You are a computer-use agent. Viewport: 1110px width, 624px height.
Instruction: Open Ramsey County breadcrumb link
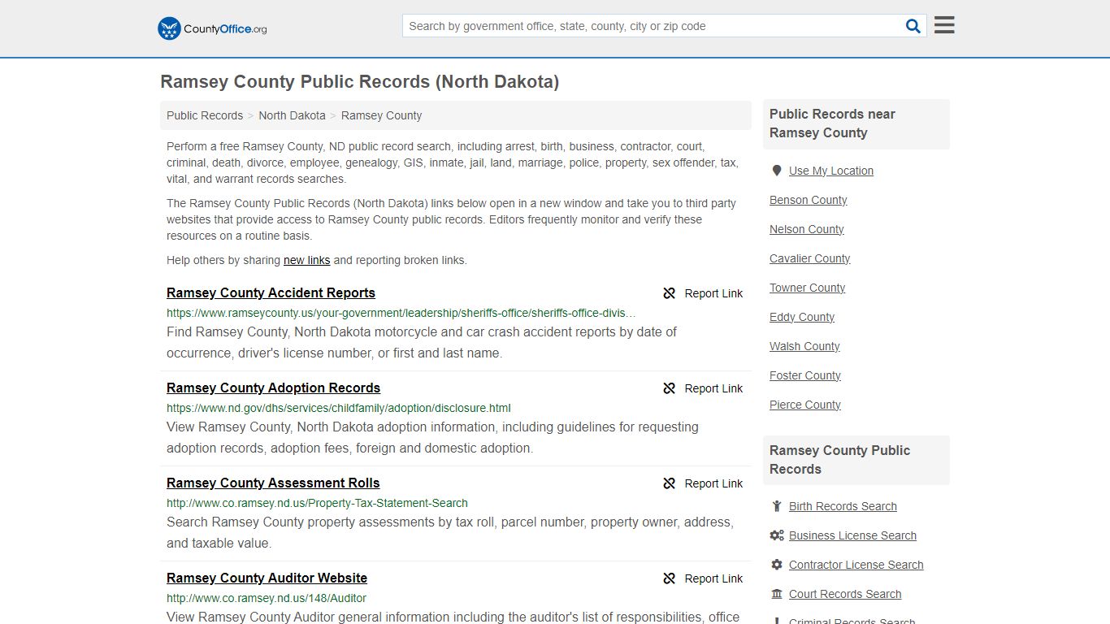tap(381, 115)
